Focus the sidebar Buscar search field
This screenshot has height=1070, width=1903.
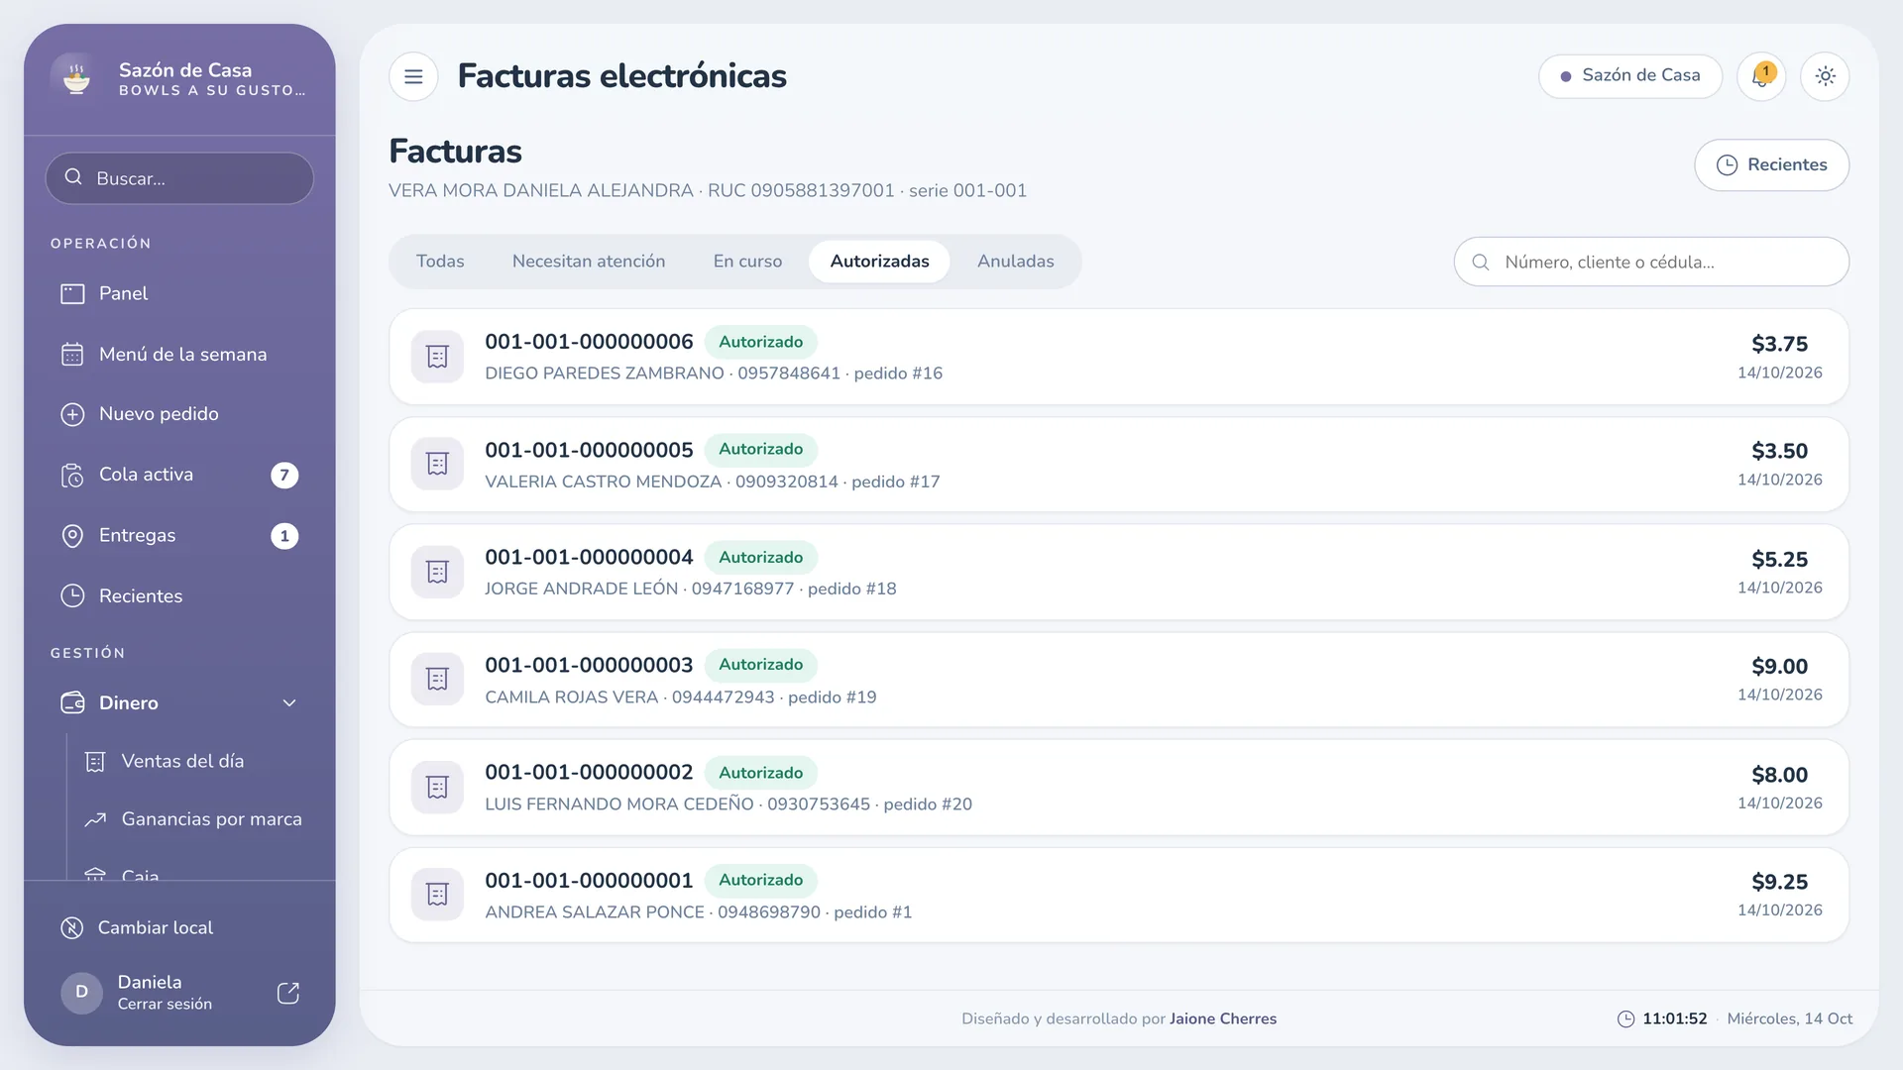[x=179, y=178]
